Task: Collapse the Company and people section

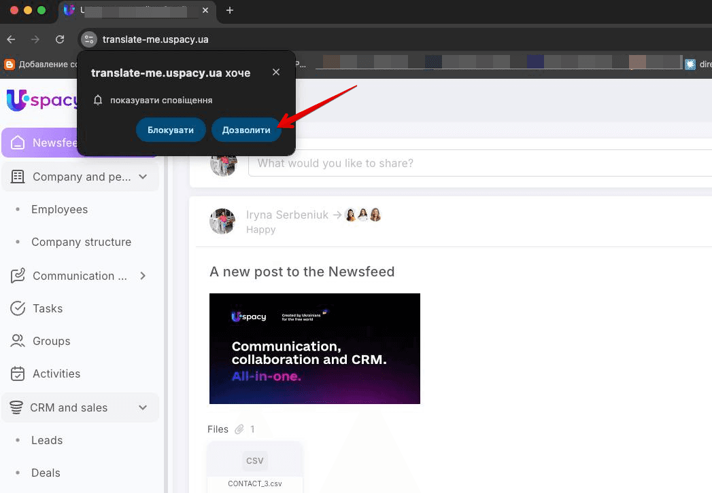Action: 143,177
